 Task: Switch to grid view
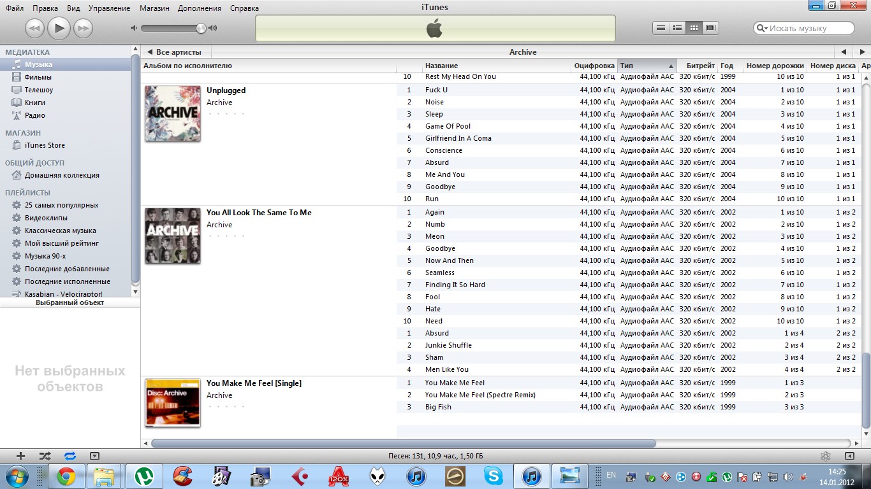click(x=694, y=27)
